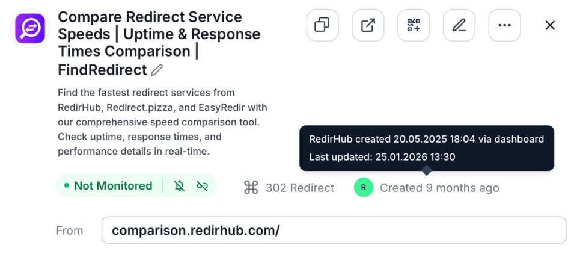Generate QR code for this redirect
The width and height of the screenshot is (577, 263).
(414, 25)
